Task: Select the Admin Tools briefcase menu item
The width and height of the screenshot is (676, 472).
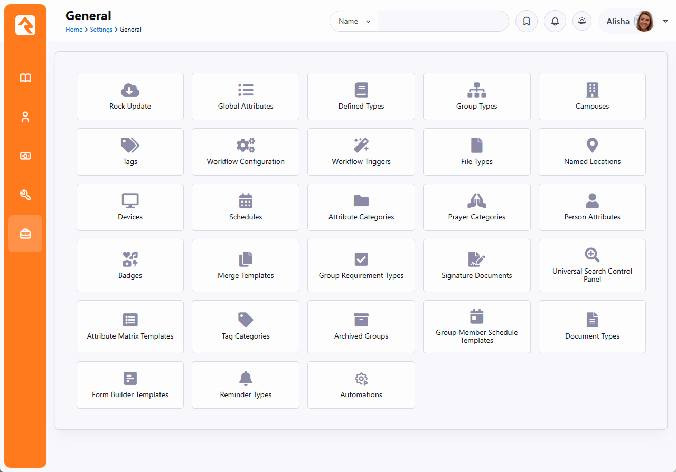Action: [x=25, y=234]
